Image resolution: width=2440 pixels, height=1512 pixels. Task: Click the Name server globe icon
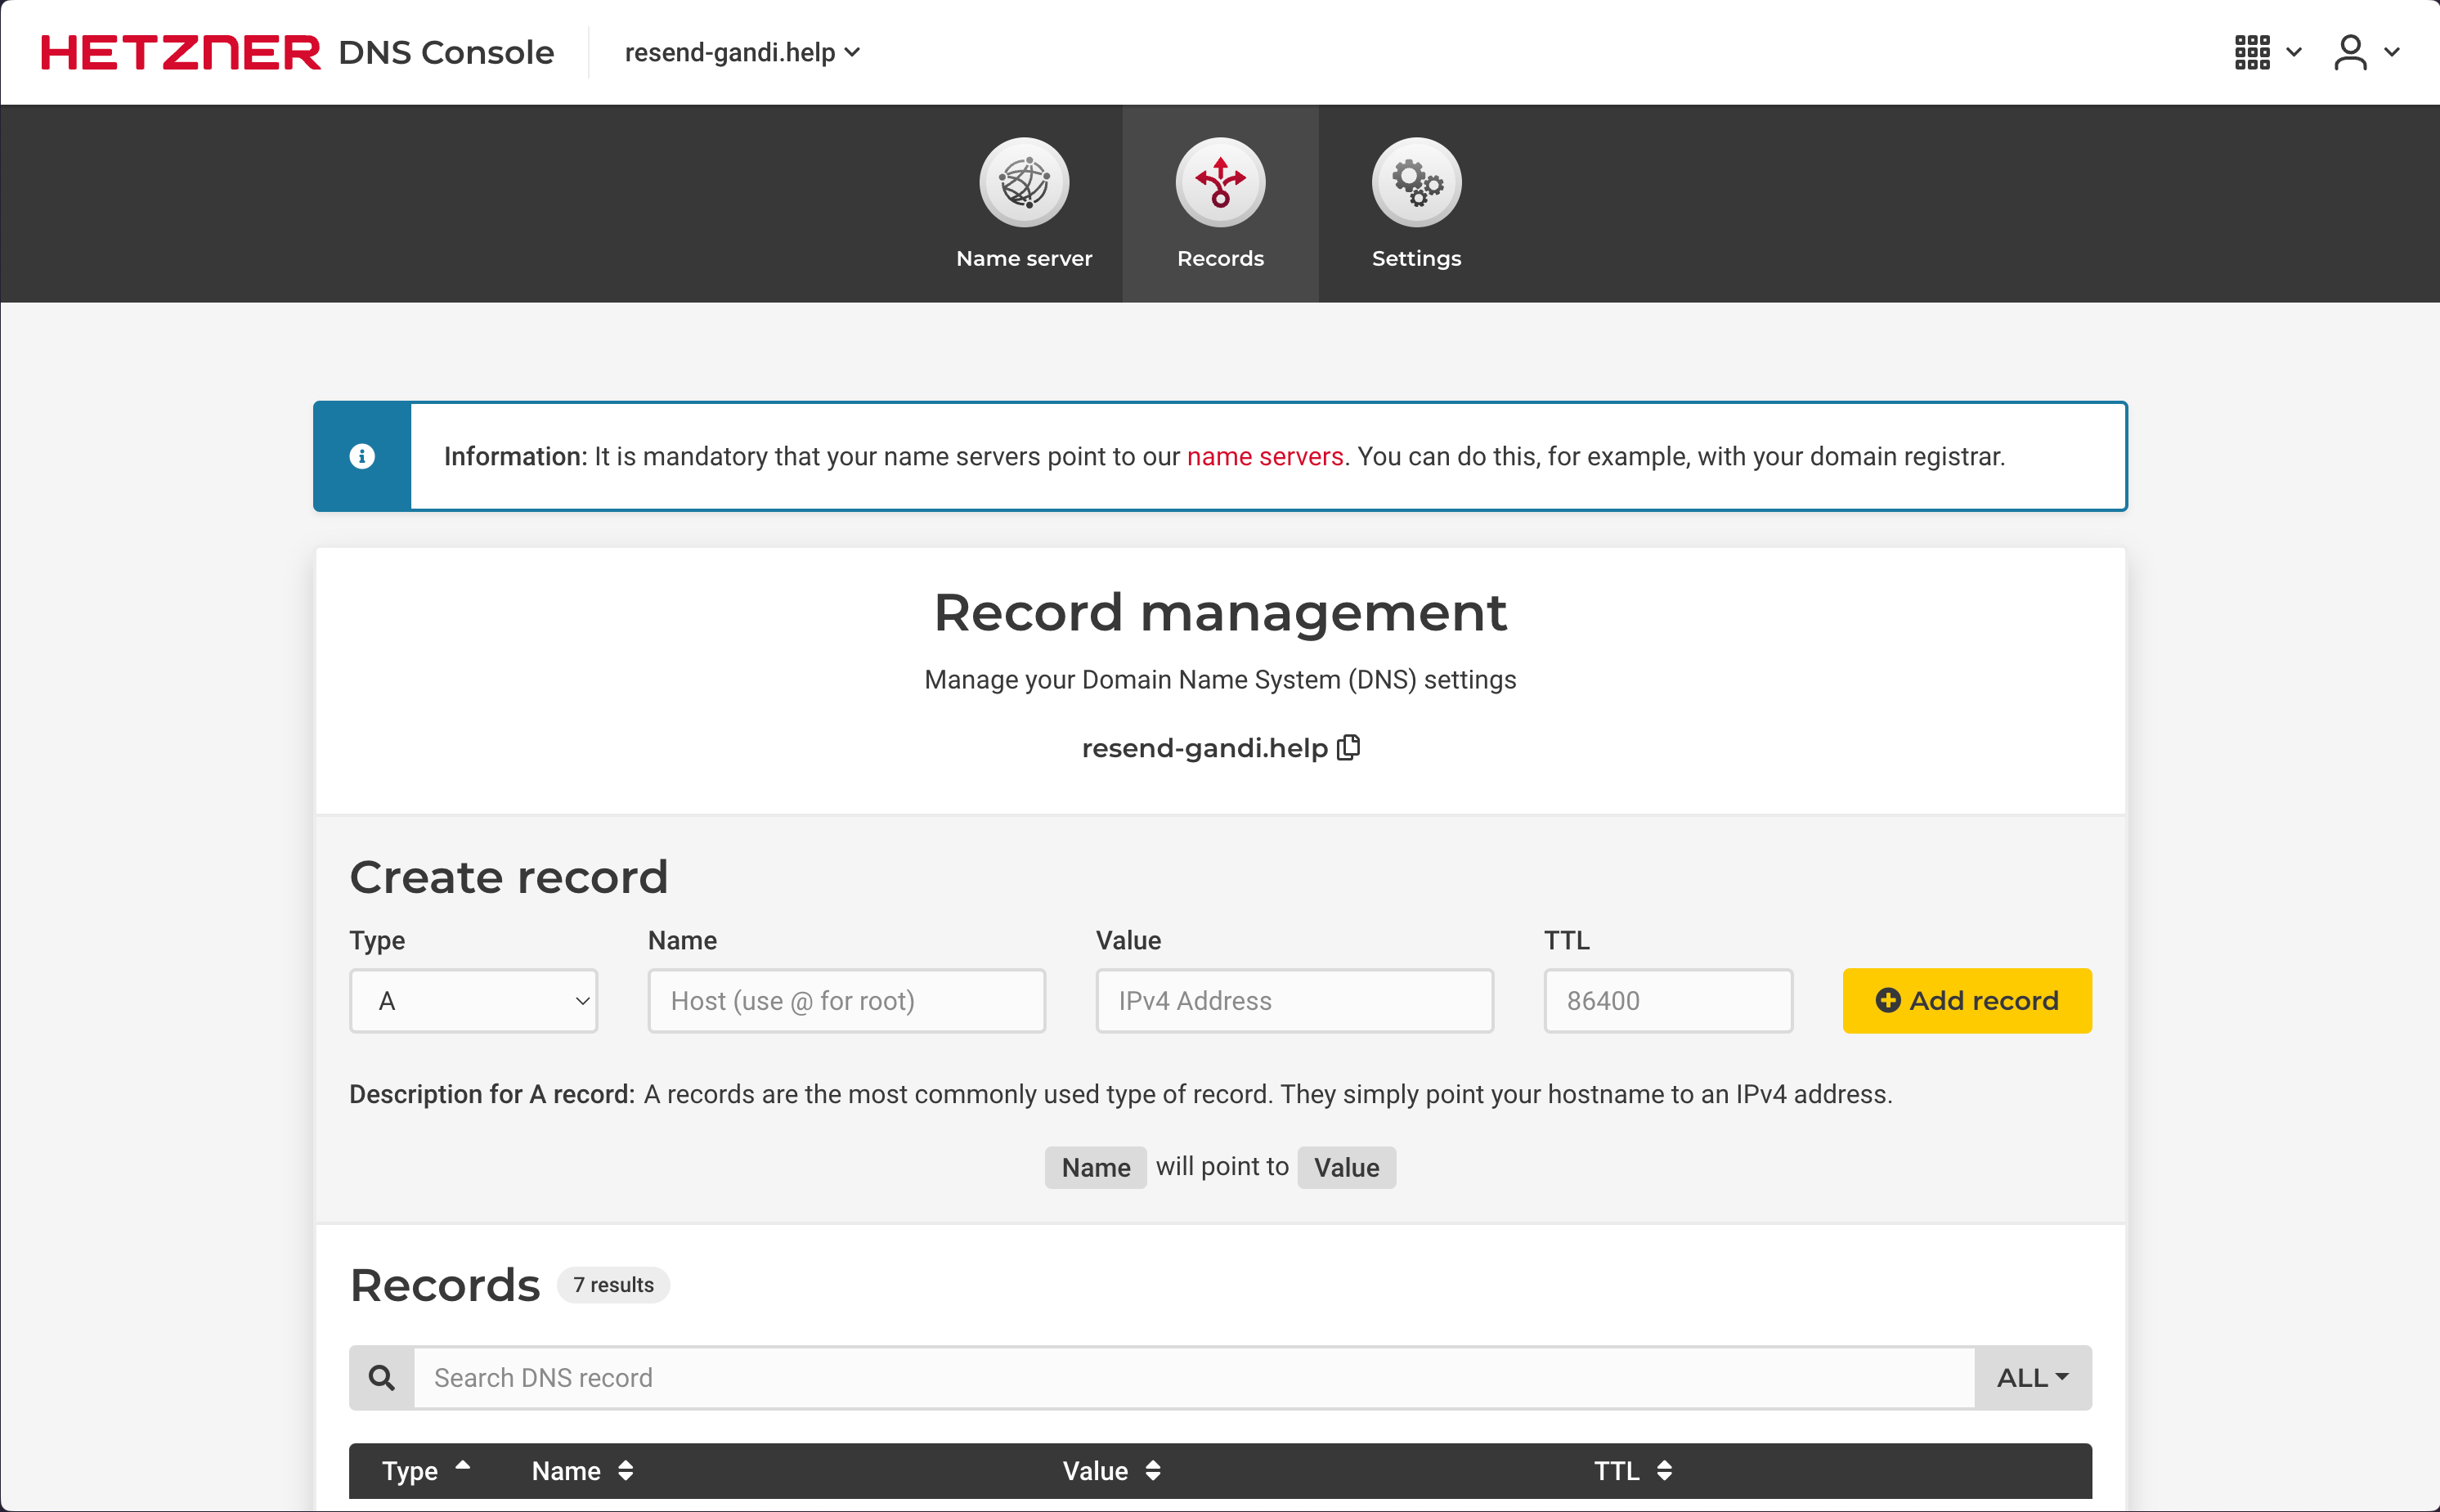[1024, 183]
